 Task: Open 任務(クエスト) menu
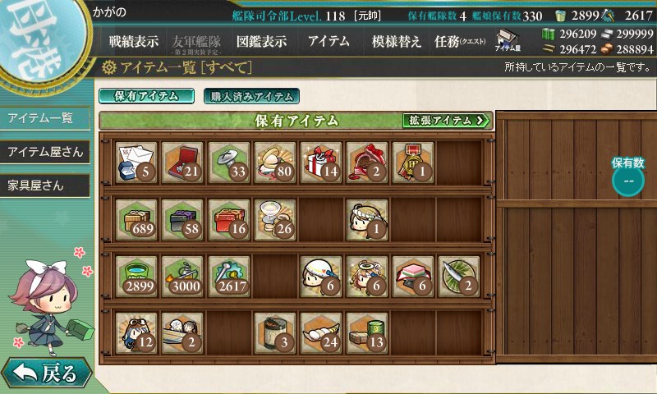[x=460, y=41]
